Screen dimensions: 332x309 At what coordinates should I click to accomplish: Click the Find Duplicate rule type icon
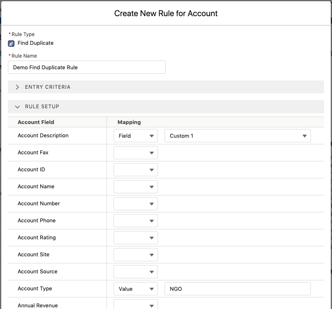click(x=10, y=43)
